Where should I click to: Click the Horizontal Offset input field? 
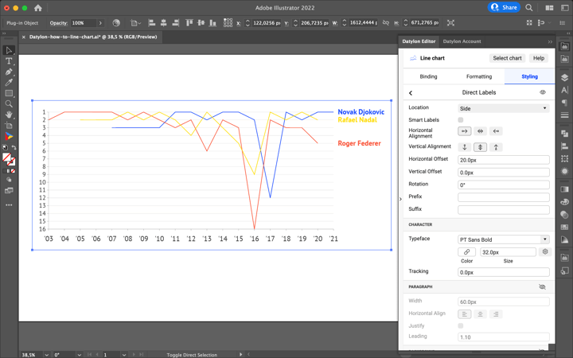pos(504,160)
